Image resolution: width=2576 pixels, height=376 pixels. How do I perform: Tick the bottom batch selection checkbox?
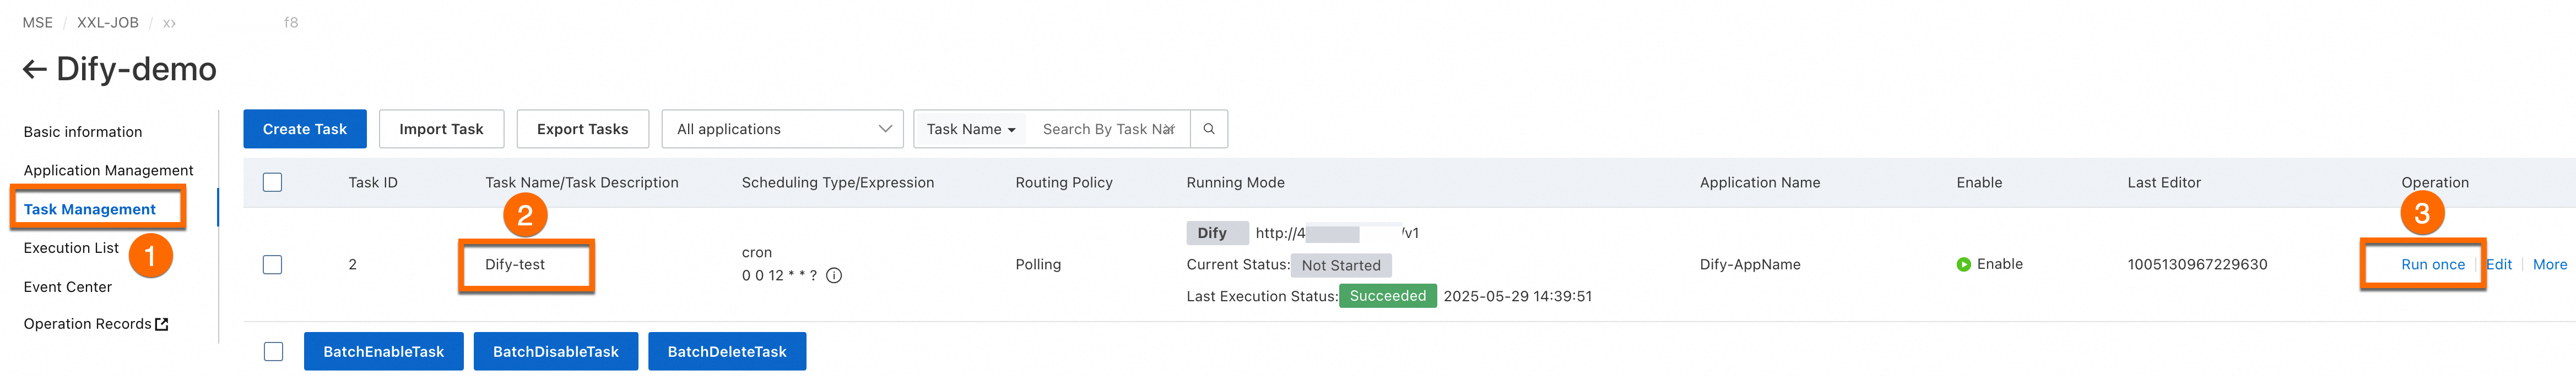[273, 351]
